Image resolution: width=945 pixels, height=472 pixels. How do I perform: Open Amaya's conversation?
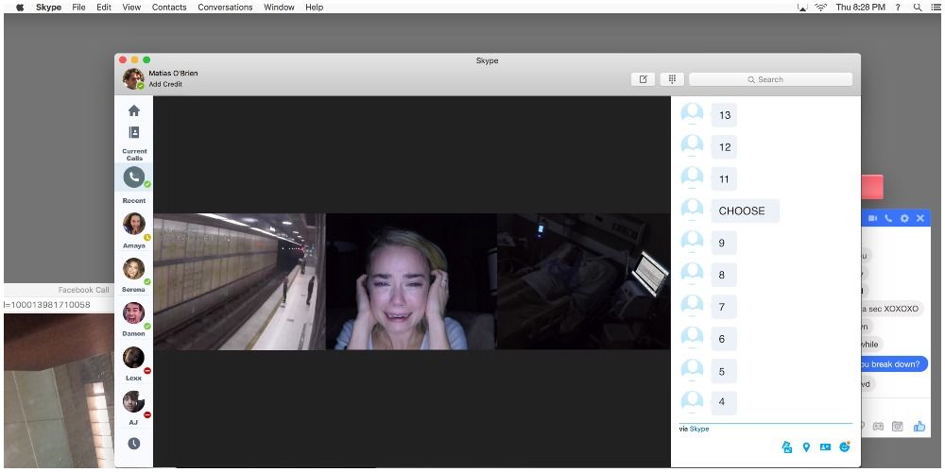134,224
